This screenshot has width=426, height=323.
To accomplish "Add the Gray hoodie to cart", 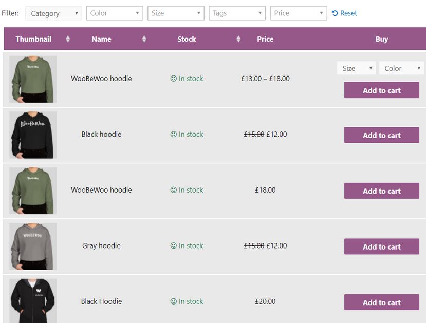I will (x=382, y=246).
